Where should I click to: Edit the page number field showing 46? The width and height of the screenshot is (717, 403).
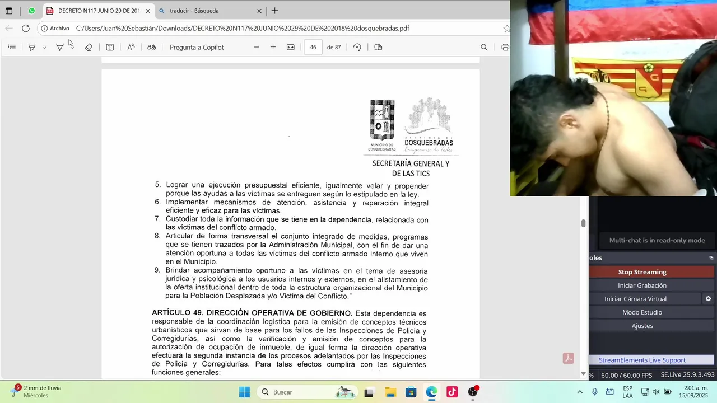(313, 47)
